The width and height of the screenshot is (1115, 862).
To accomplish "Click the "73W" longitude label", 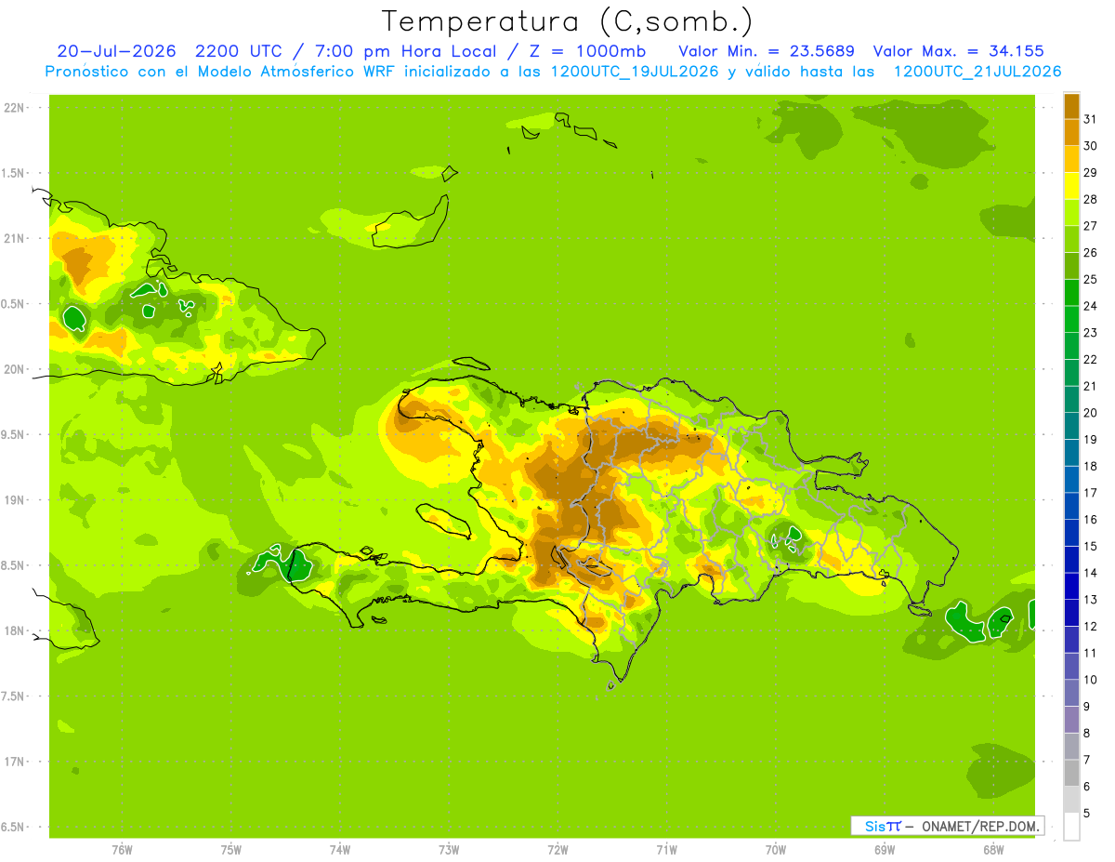I will point(449,850).
